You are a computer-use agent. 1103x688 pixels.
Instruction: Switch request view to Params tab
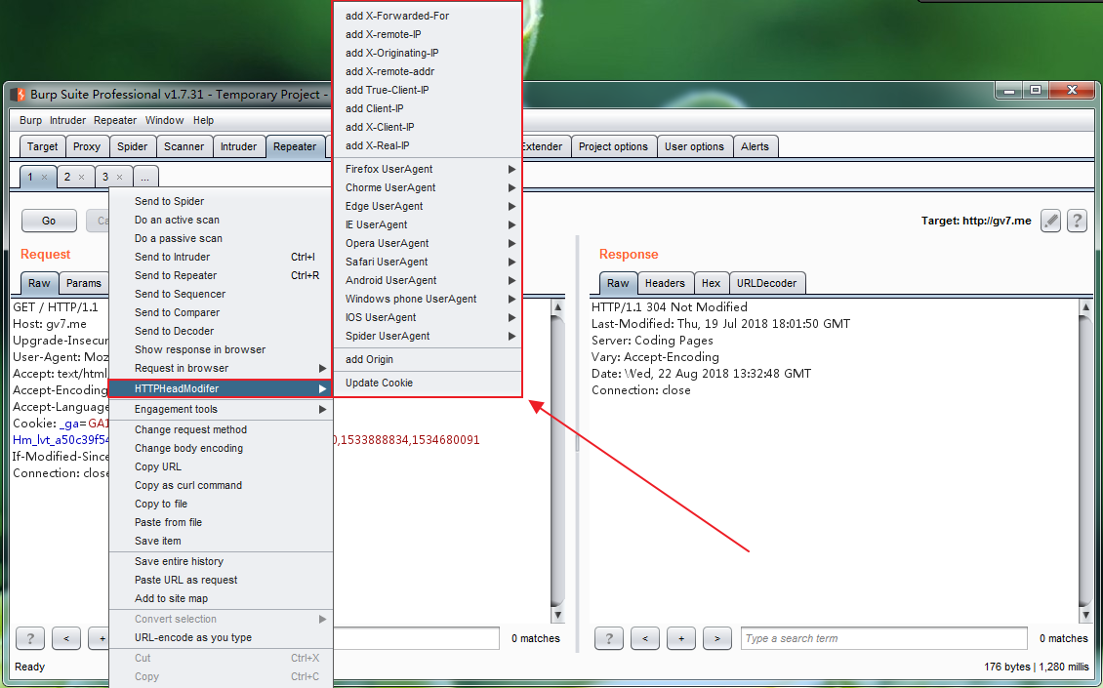click(x=84, y=283)
